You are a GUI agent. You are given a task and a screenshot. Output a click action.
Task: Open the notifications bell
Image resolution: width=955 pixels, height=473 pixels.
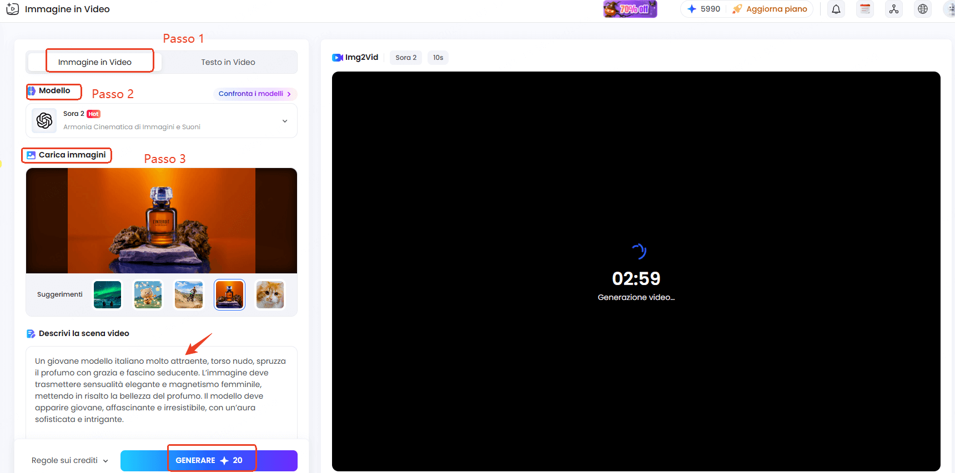click(836, 9)
